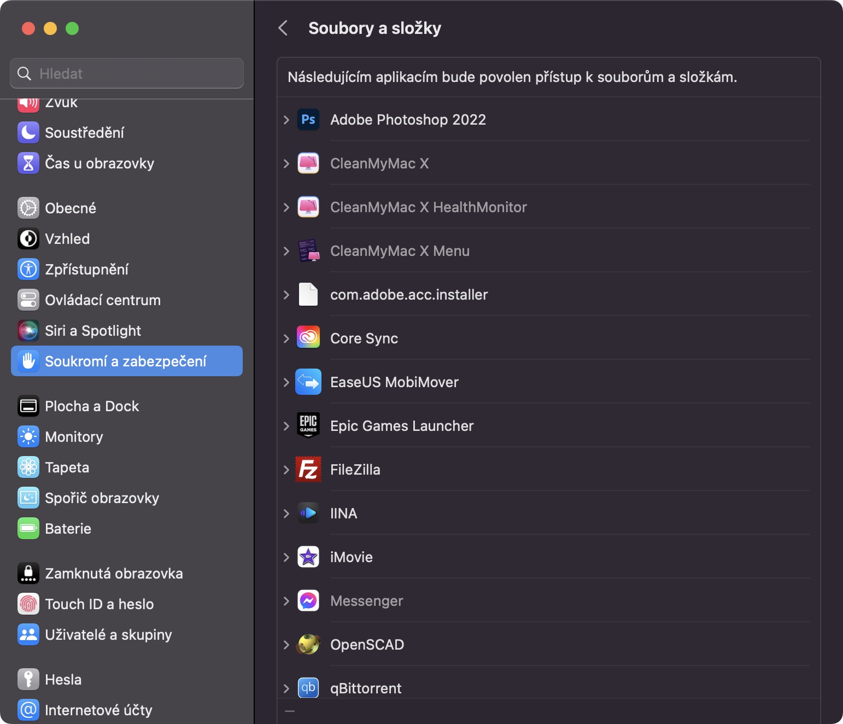
Task: Open the Plocha a Dock settings
Action: pyautogui.click(x=92, y=406)
